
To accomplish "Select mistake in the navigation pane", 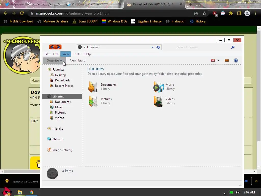I will [x=58, y=129].
